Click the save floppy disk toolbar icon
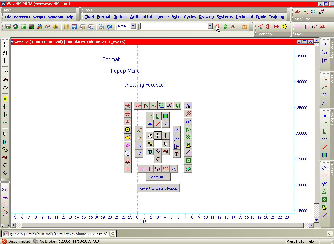This screenshot has width=334, height=244. (x=74, y=27)
